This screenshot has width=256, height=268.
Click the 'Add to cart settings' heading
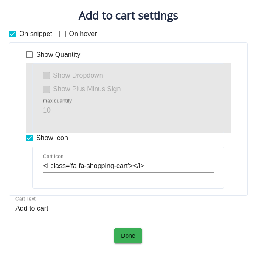point(128,16)
